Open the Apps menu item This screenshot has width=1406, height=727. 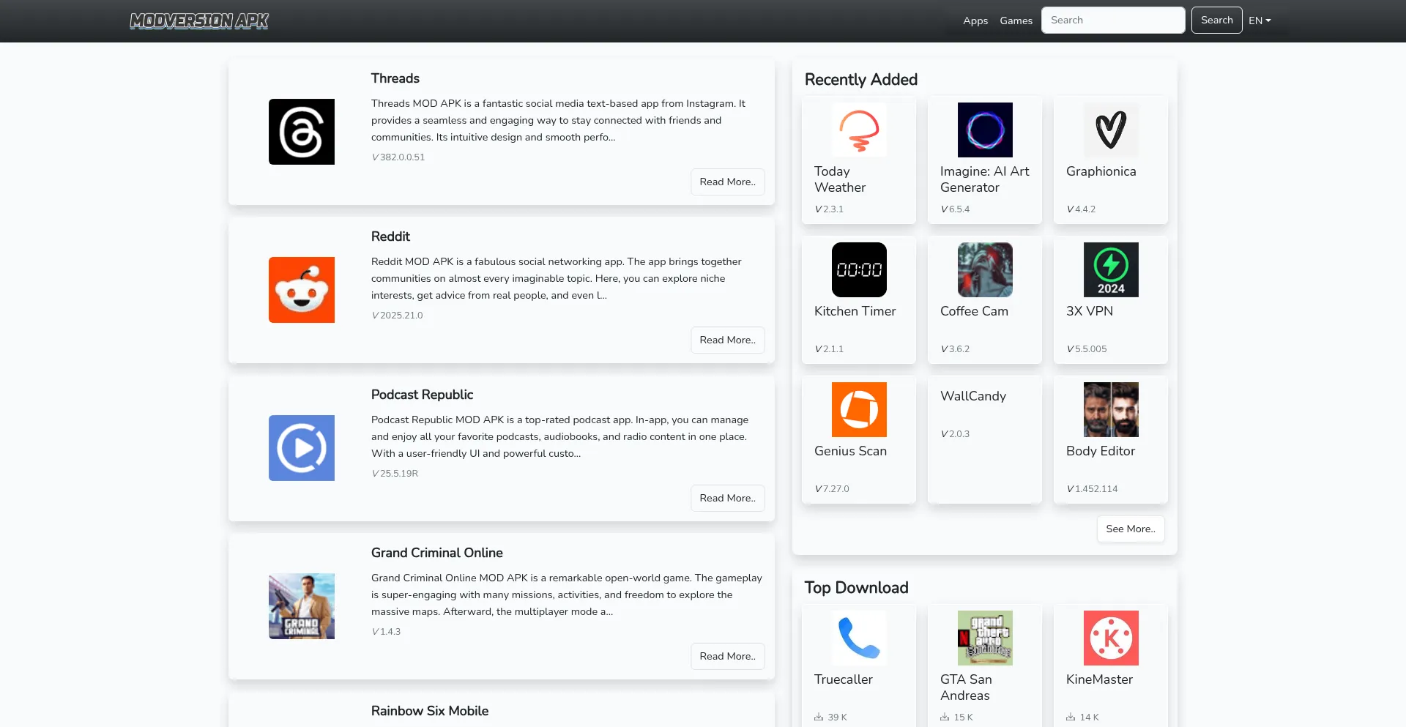tap(975, 20)
